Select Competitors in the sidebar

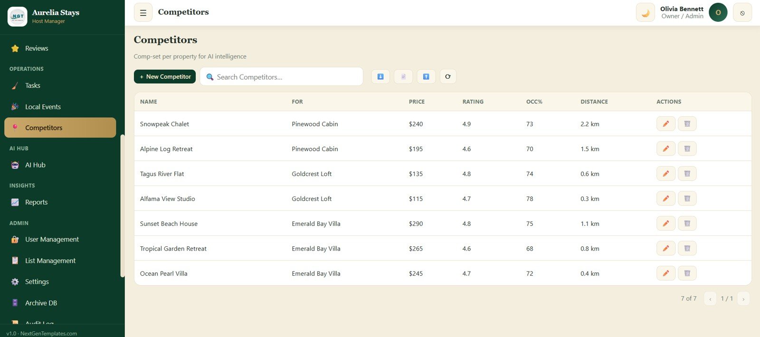(x=60, y=128)
